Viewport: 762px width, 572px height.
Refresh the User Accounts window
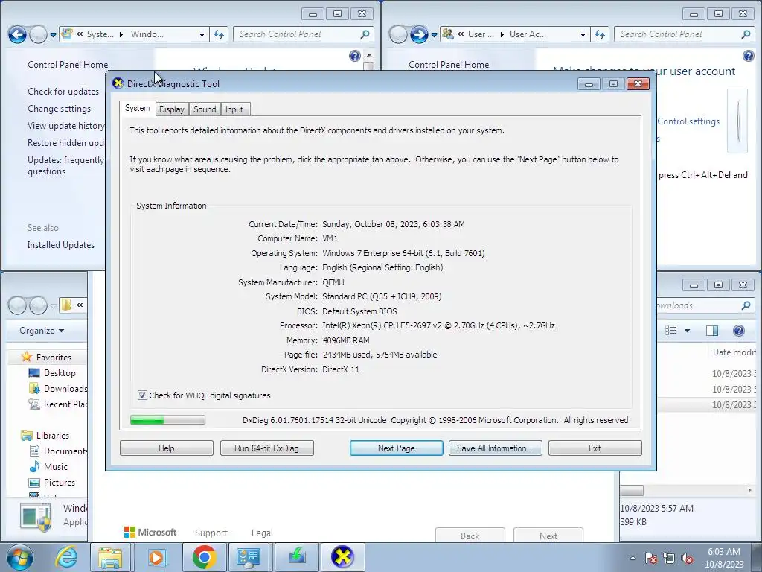[600, 34]
